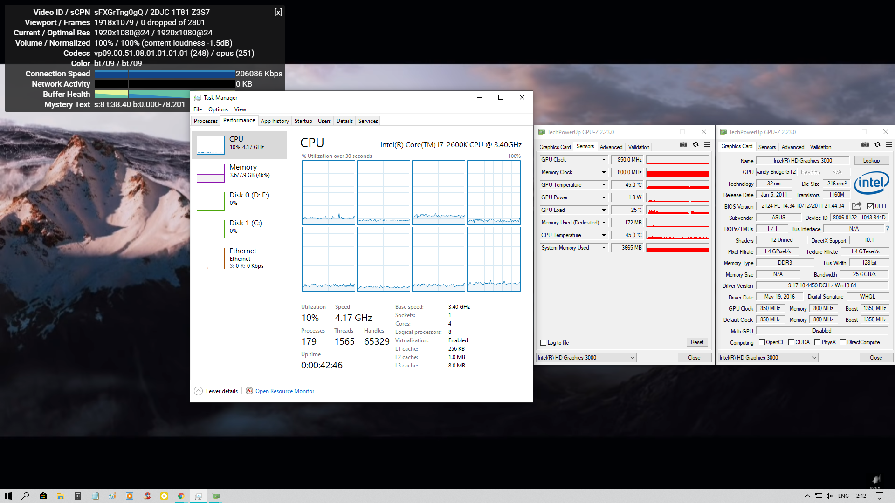Close stats for nerds with the [x] icon
The width and height of the screenshot is (895, 503).
(x=278, y=13)
